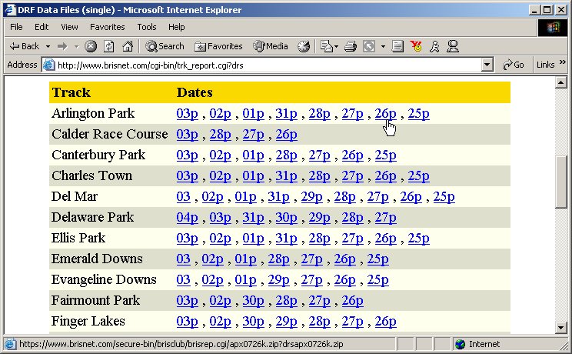
Task: Go to the Home page icon
Action: tap(126, 46)
